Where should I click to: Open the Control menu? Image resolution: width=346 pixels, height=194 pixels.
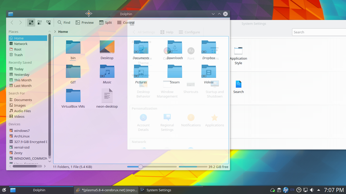126,22
